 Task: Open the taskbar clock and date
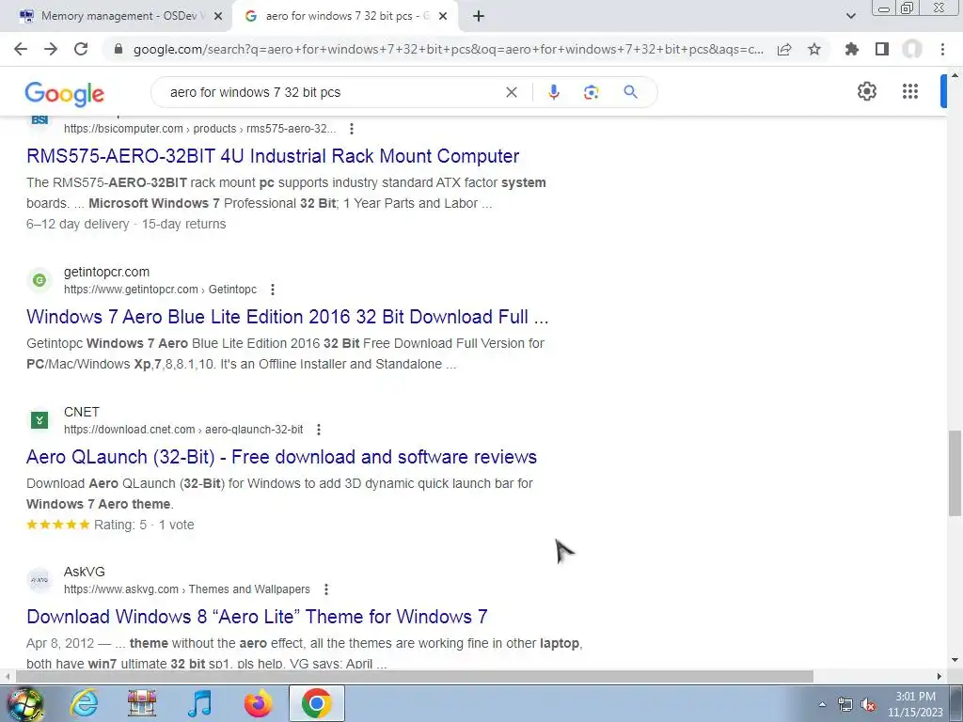(x=915, y=704)
